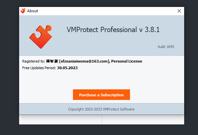The width and height of the screenshot is (198, 135).
Task: Select the VMProtect Professional v 3.8.1 heading
Action: coord(113,30)
